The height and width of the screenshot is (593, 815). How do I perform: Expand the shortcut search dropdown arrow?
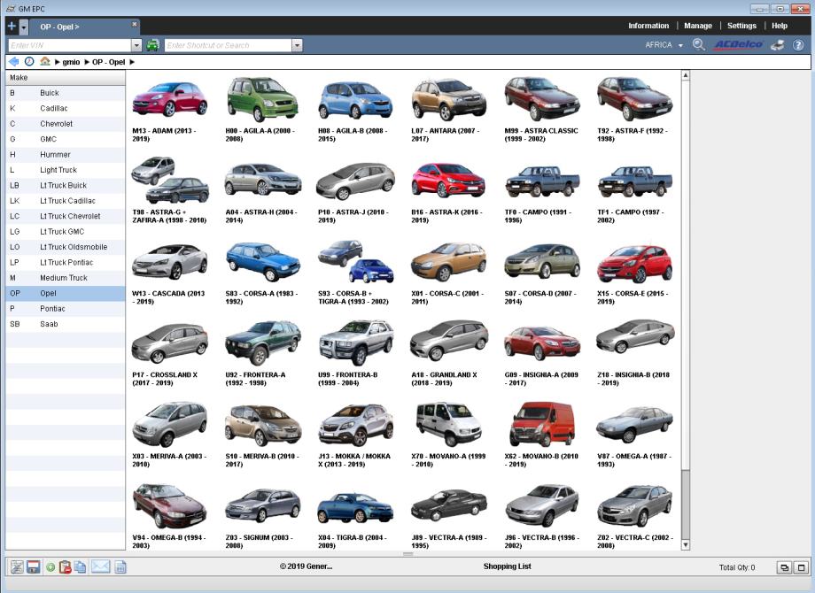pos(297,45)
